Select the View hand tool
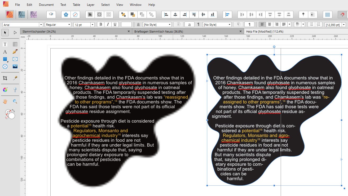348x196 pixels. coord(5,101)
